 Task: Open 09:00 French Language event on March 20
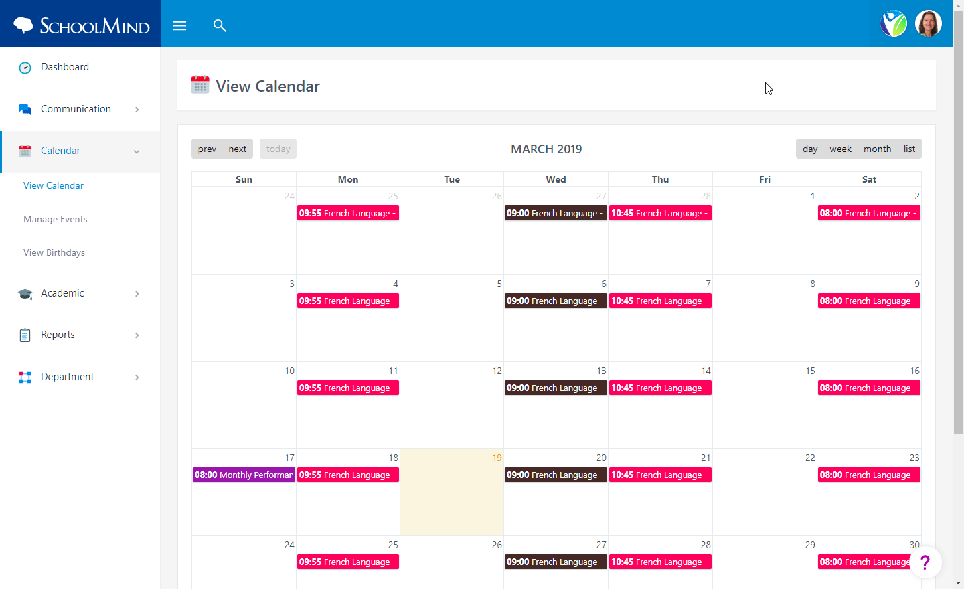(x=556, y=475)
